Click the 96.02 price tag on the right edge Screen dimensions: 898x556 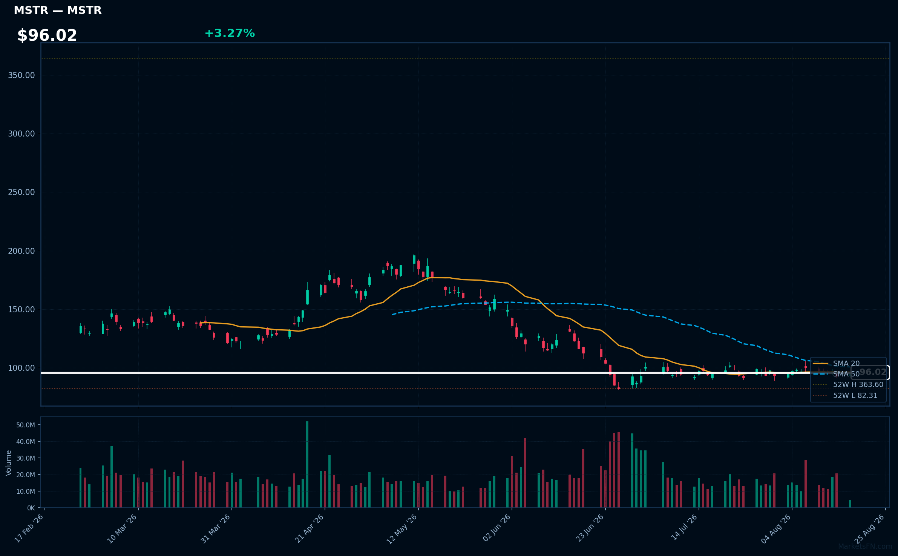tap(870, 372)
